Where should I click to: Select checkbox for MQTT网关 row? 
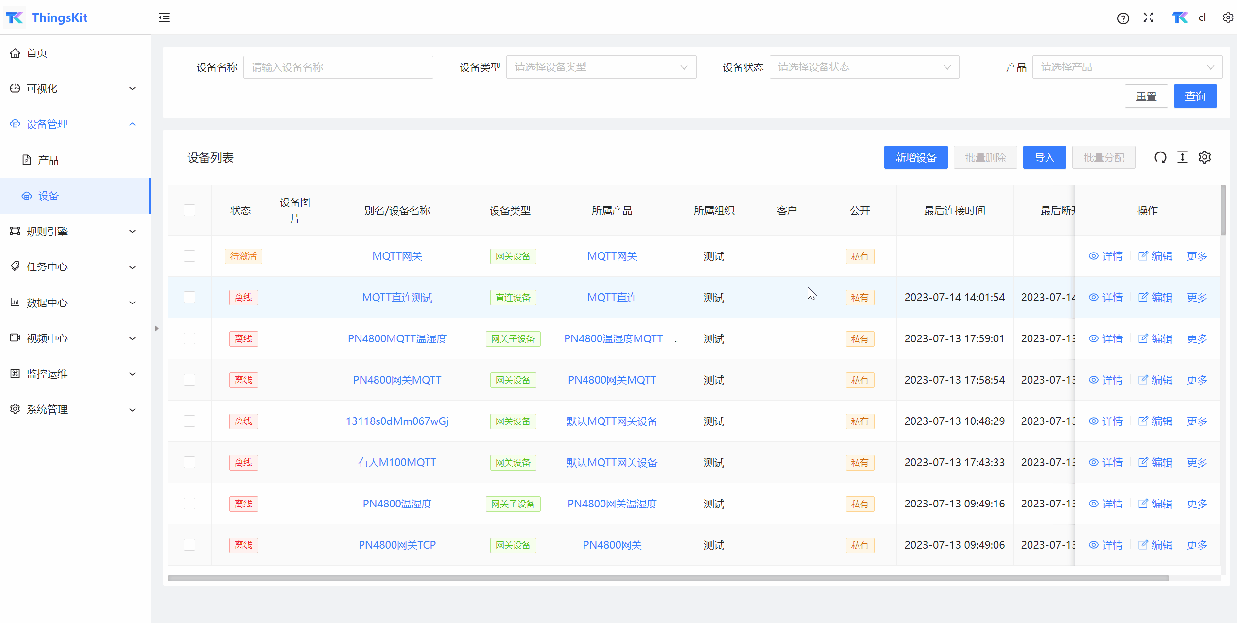[x=189, y=256]
